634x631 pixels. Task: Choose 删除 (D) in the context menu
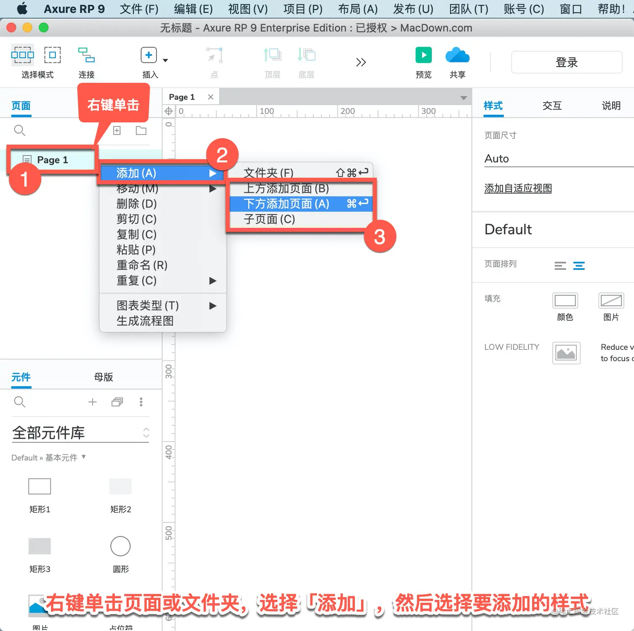[x=163, y=204]
